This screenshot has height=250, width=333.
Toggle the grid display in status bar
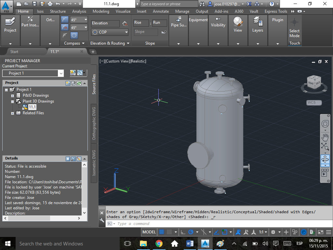[162, 232]
